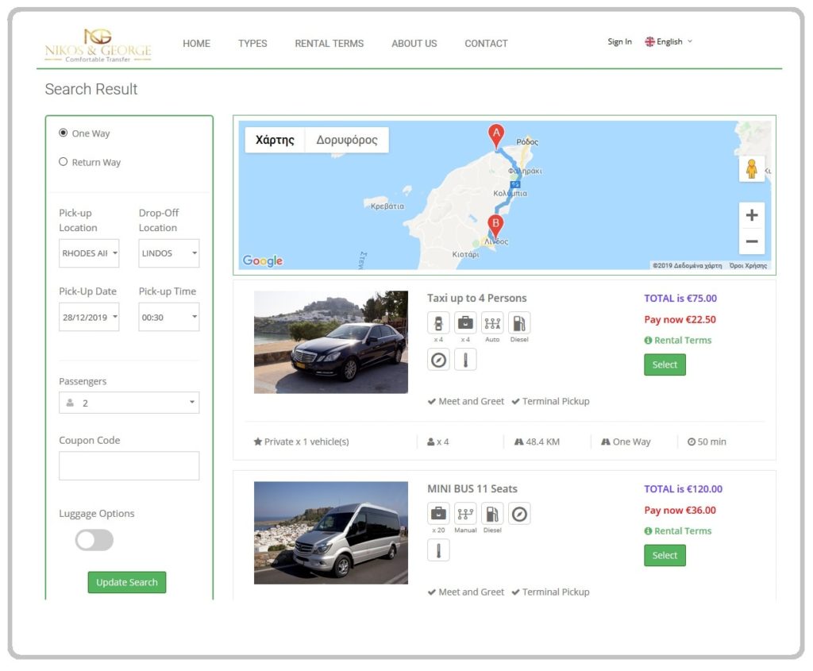Select the Return Way radio button
This screenshot has width=813, height=671.
[64, 162]
